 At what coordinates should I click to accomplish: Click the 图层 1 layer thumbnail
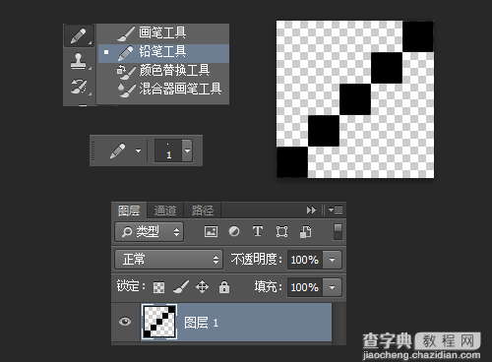[159, 322]
